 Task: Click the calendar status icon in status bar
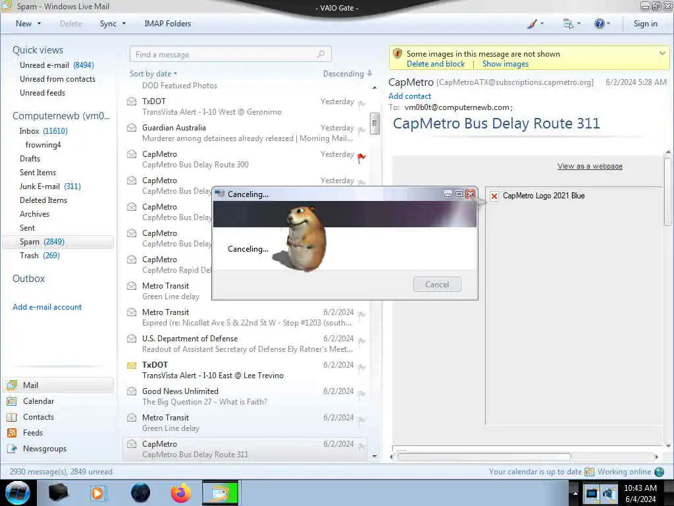[x=589, y=472]
